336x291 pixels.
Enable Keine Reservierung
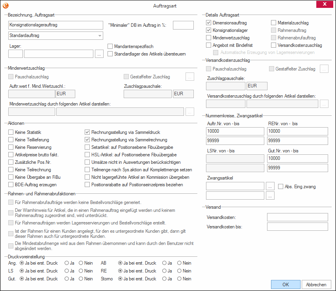pyautogui.click(x=11, y=147)
